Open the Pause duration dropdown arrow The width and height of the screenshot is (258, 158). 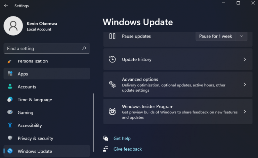[x=242, y=36]
